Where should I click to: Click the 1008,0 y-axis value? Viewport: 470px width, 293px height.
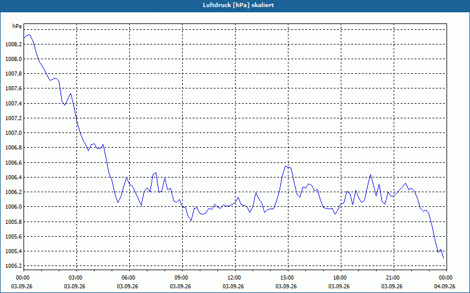tap(14, 59)
